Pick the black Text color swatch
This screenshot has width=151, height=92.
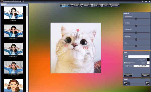[148, 60]
